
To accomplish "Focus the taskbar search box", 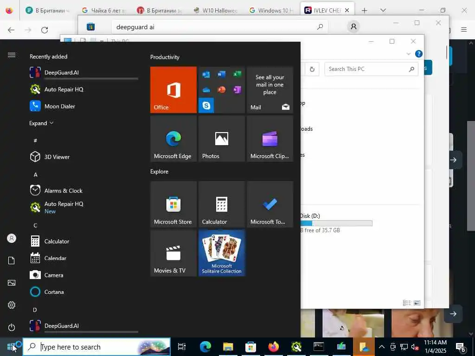I will [97, 347].
